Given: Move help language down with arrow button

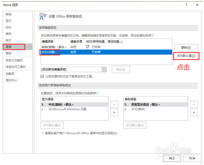Looking at the screenshot, I should [194, 112].
